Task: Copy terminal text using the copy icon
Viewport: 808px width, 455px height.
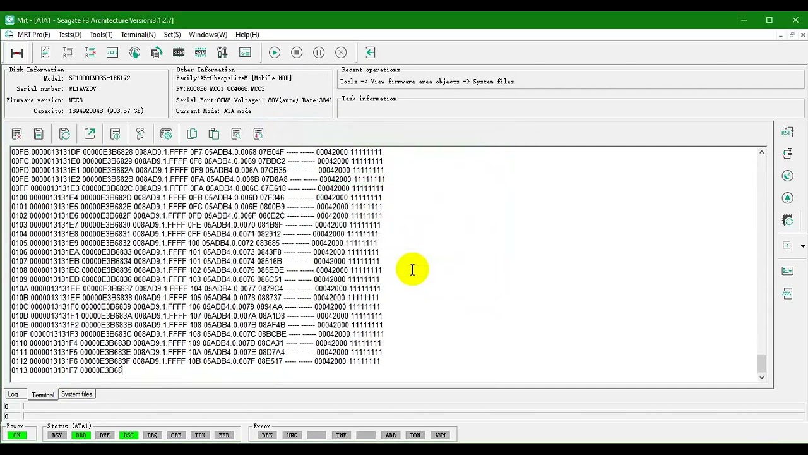Action: pyautogui.click(x=192, y=134)
